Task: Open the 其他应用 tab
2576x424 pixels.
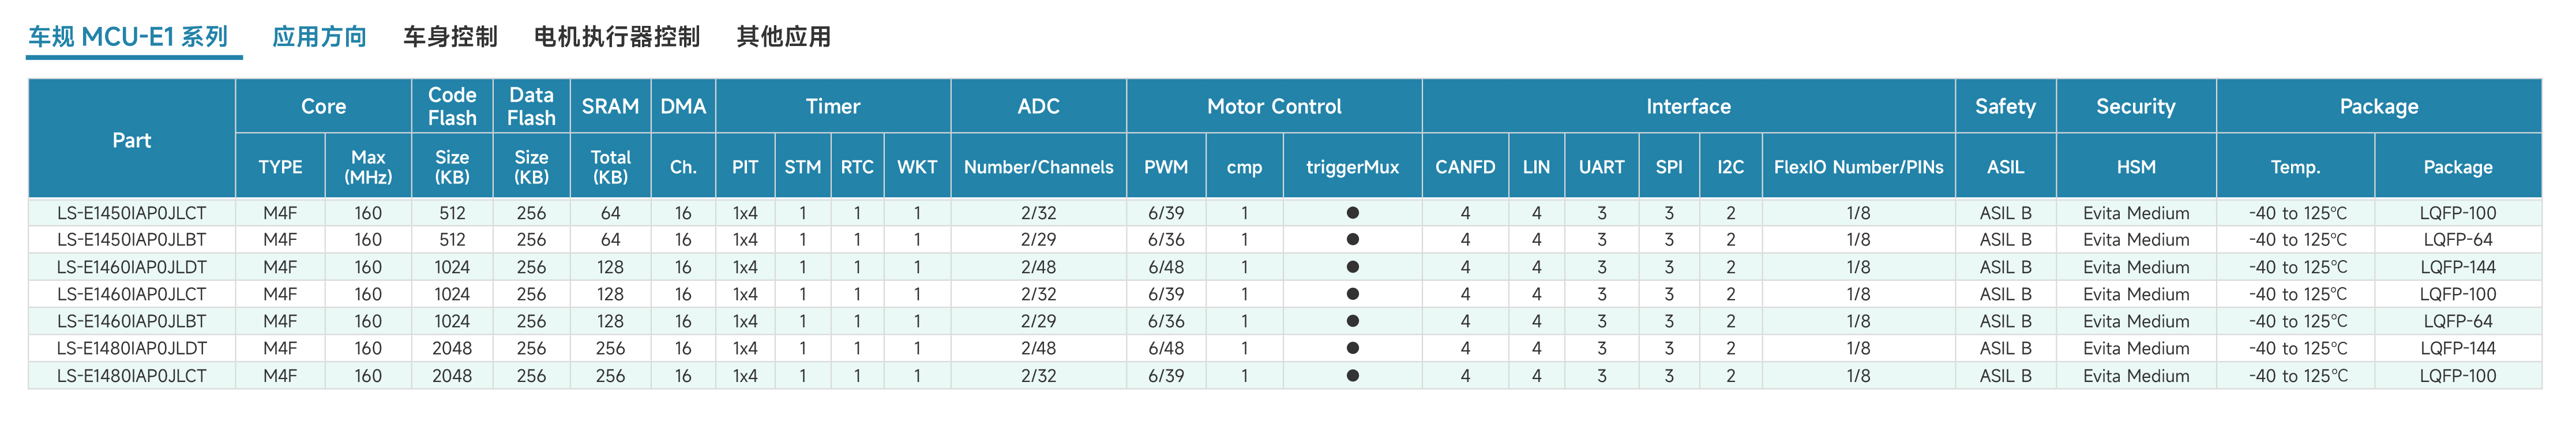Action: tap(783, 37)
